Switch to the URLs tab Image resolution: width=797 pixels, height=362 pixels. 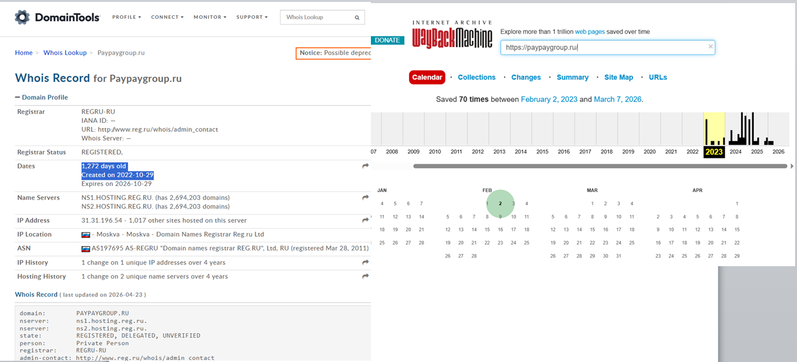658,77
